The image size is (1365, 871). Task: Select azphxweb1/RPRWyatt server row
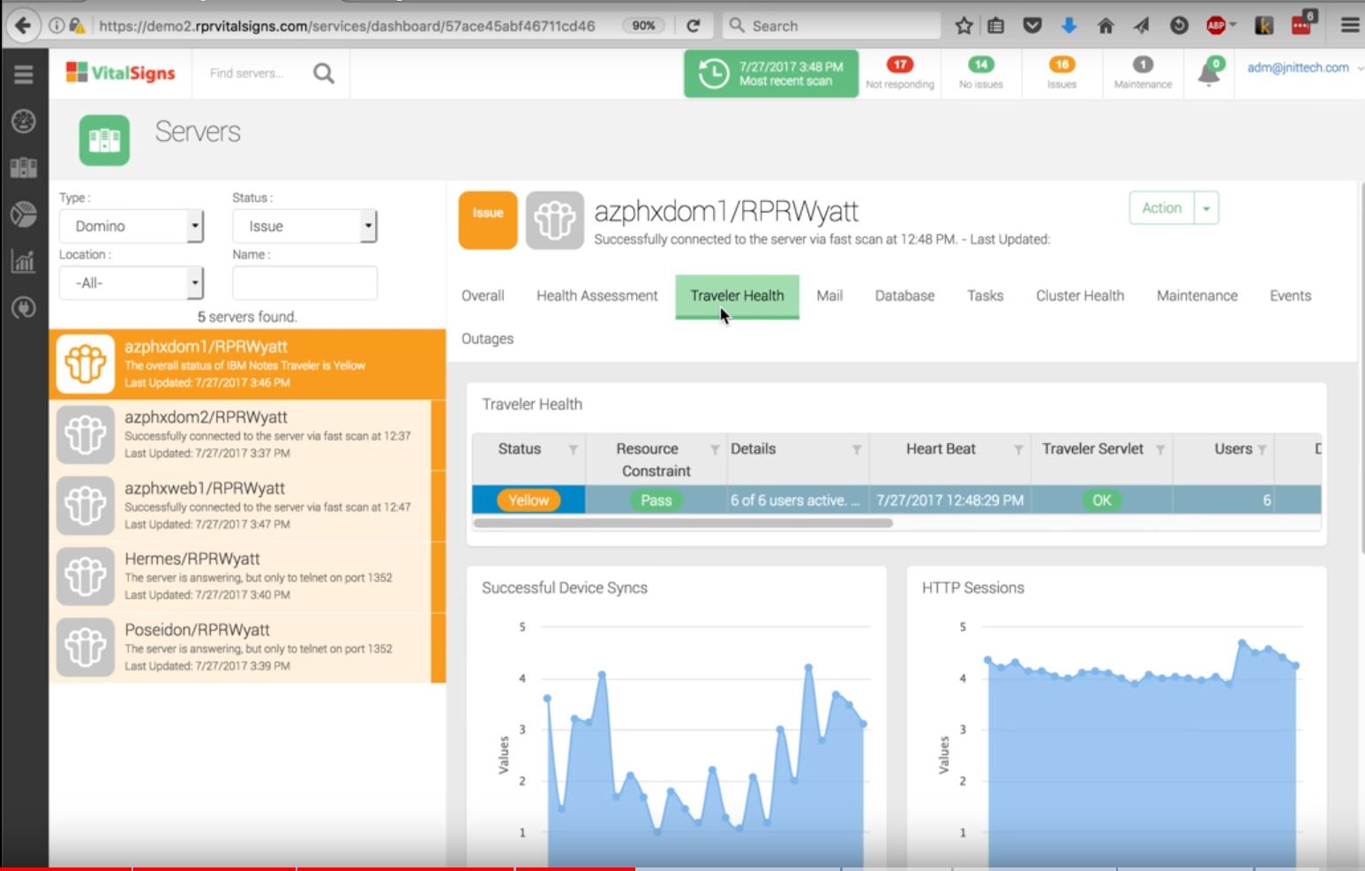(247, 506)
